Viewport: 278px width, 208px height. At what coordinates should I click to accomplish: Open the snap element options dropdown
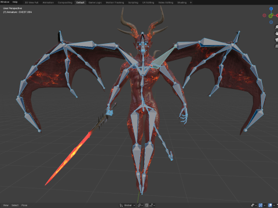pyautogui.click(x=152, y=205)
